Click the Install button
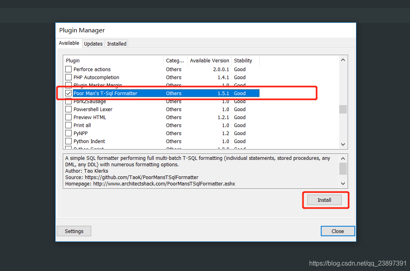 324,200
